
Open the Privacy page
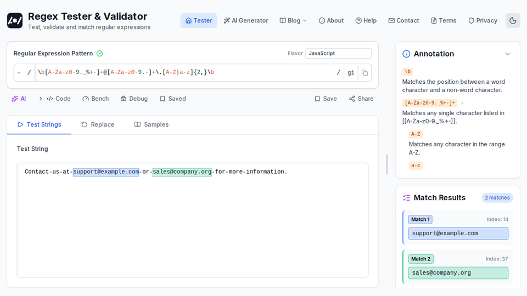(x=483, y=20)
